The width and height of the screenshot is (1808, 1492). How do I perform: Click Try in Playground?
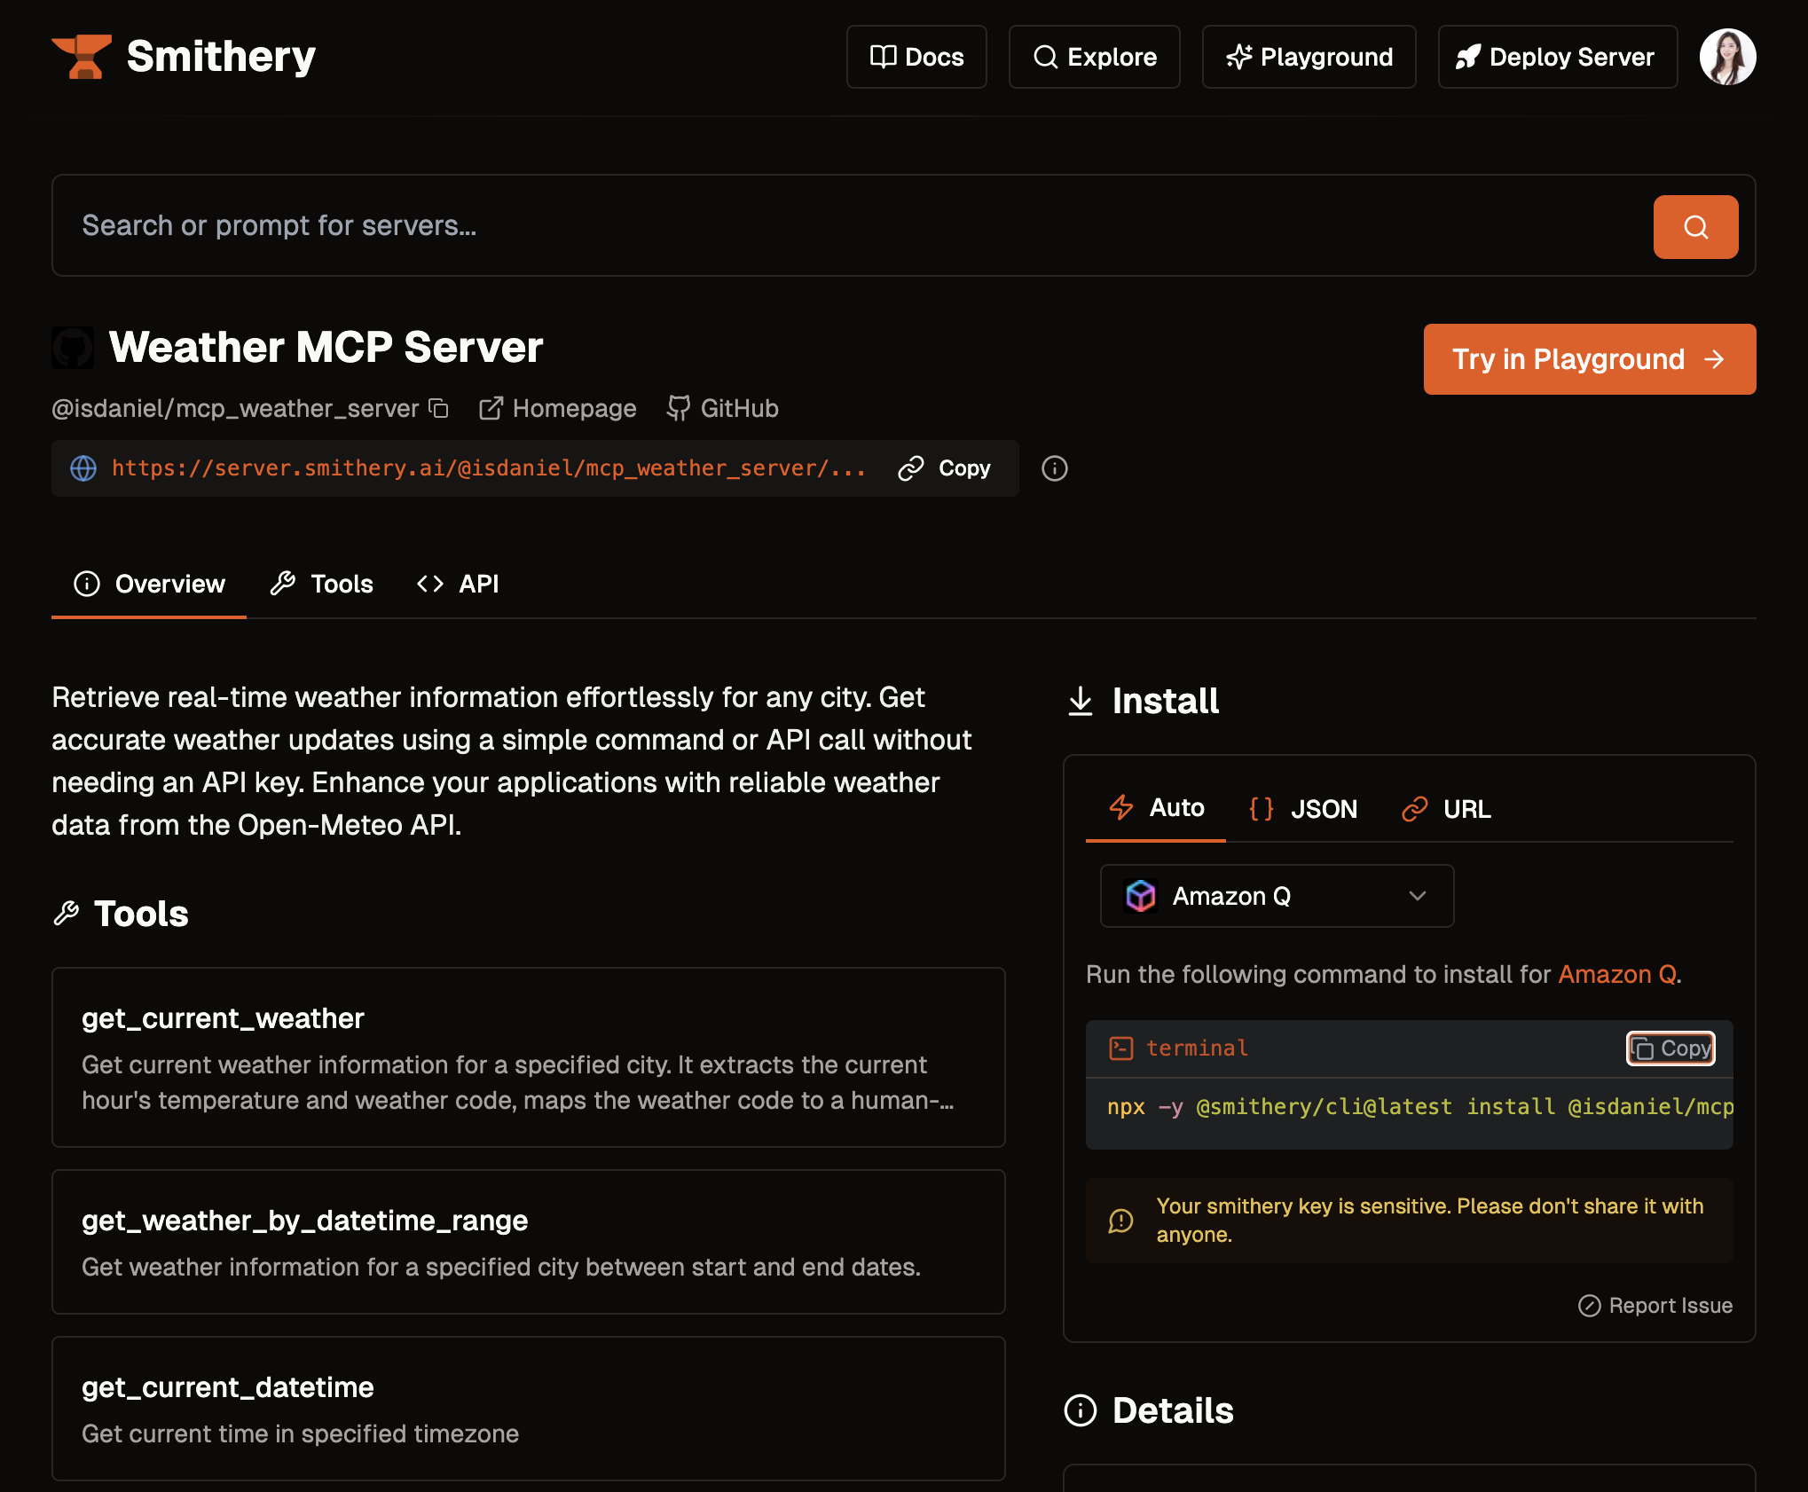pyautogui.click(x=1590, y=359)
